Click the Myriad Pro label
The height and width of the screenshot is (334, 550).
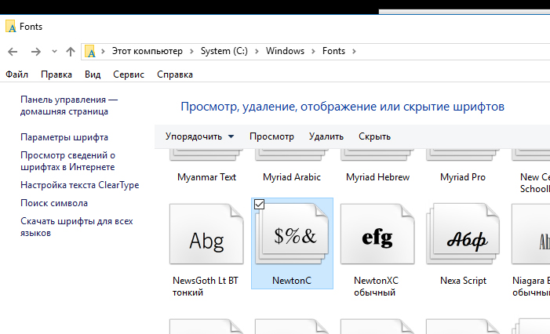[x=463, y=177]
